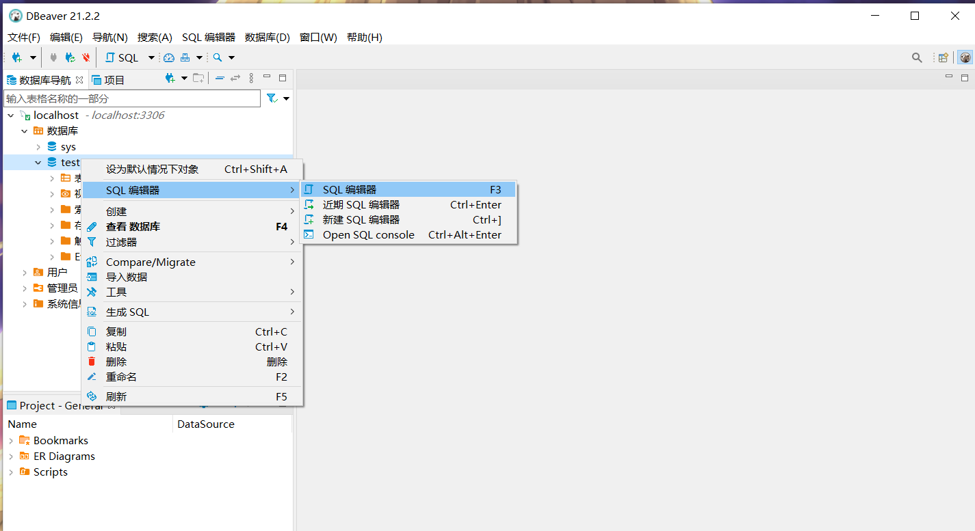Click the gray connect plug icon

pyautogui.click(x=53, y=58)
